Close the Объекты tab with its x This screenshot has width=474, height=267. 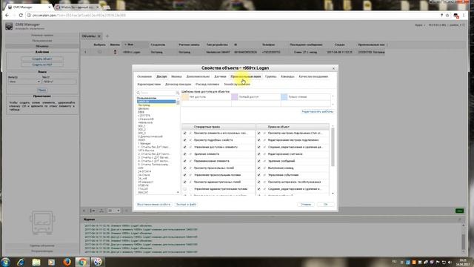99,36
